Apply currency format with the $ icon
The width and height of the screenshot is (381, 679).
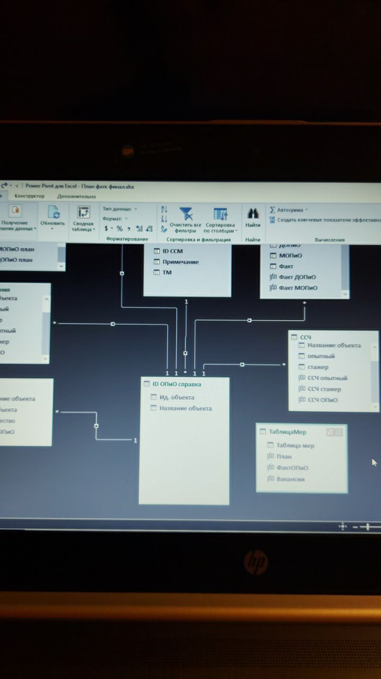[x=106, y=229]
